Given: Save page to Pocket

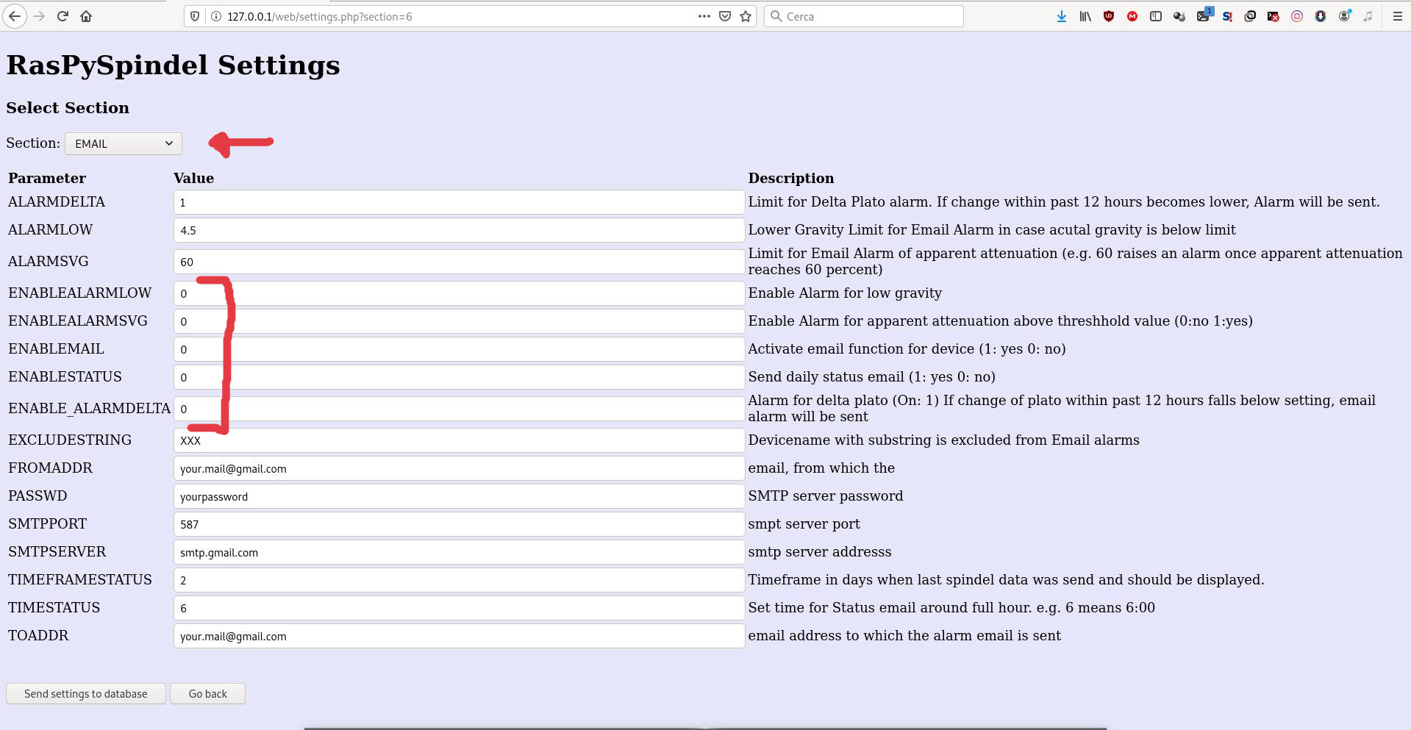Looking at the screenshot, I should pyautogui.click(x=725, y=16).
